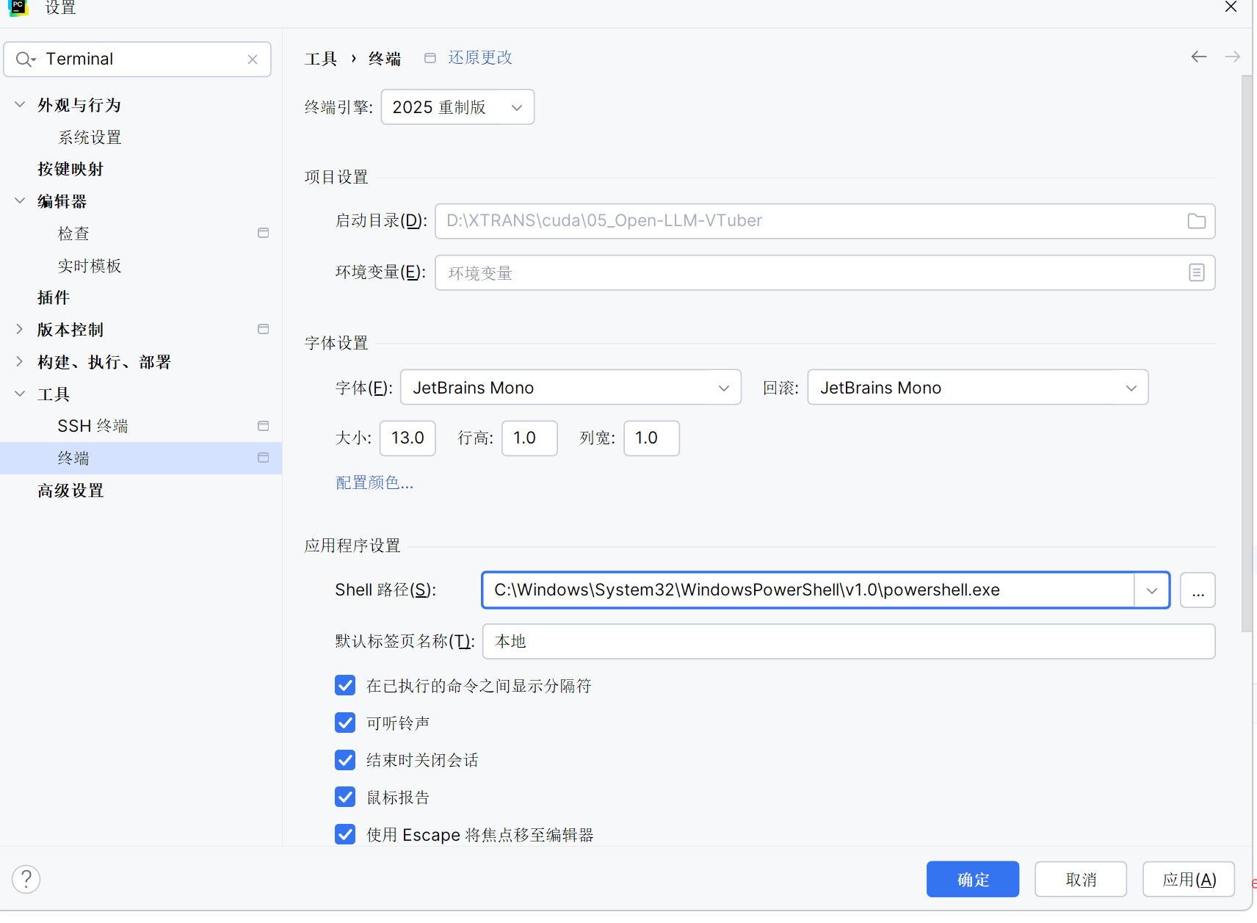The image size is (1257, 923).
Task: Expand the 版本控制 tree node
Action: [20, 329]
